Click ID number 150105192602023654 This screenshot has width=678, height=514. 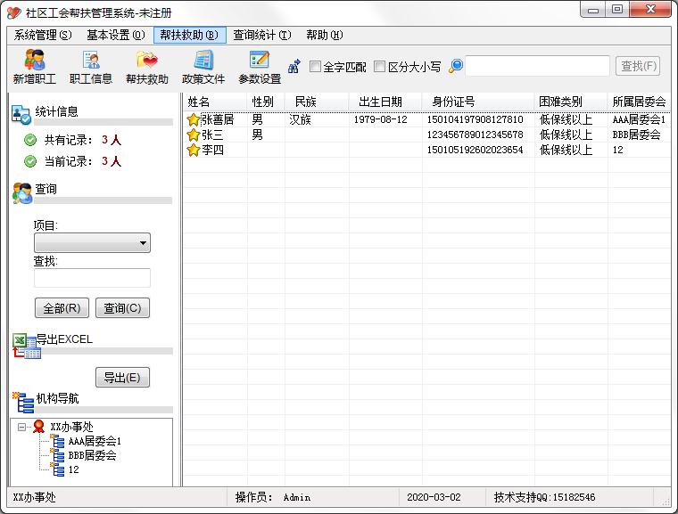tap(475, 150)
